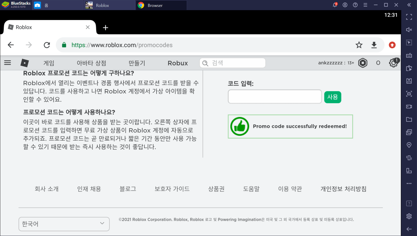The width and height of the screenshot is (417, 236).
Task: Open BlueStacks hamburger menu in title bar
Action: click(x=366, y=5)
